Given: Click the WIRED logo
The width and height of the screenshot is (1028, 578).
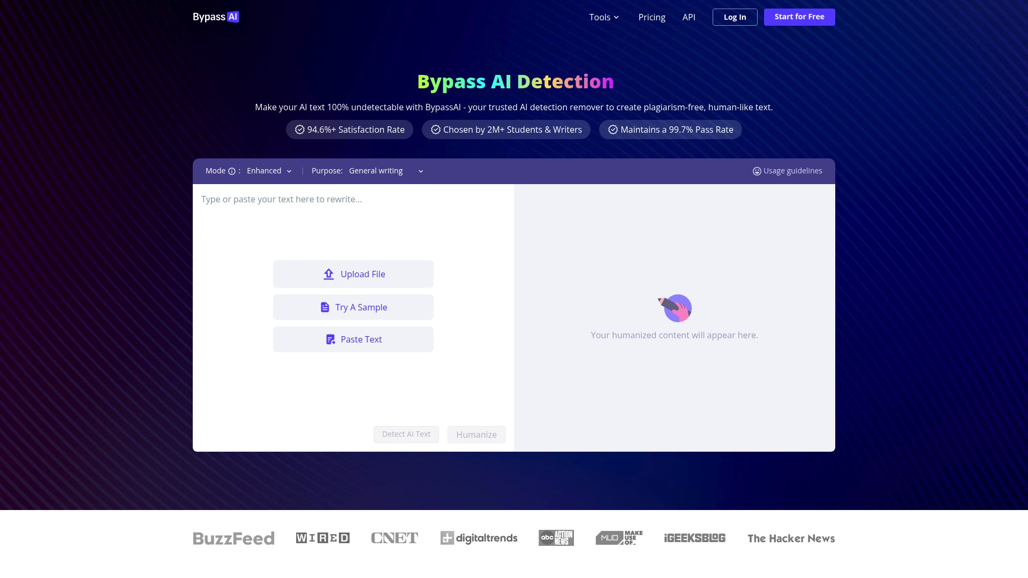Looking at the screenshot, I should click(x=323, y=538).
